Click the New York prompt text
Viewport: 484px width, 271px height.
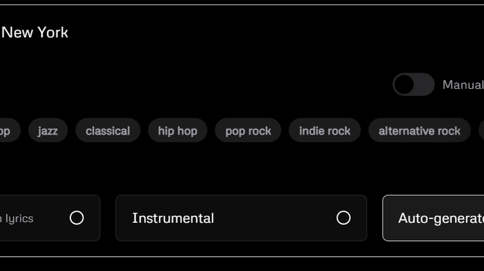click(x=35, y=32)
